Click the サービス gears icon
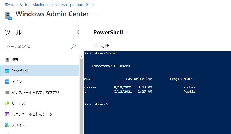Screen dimensions: 231x134 click(x=7, y=103)
